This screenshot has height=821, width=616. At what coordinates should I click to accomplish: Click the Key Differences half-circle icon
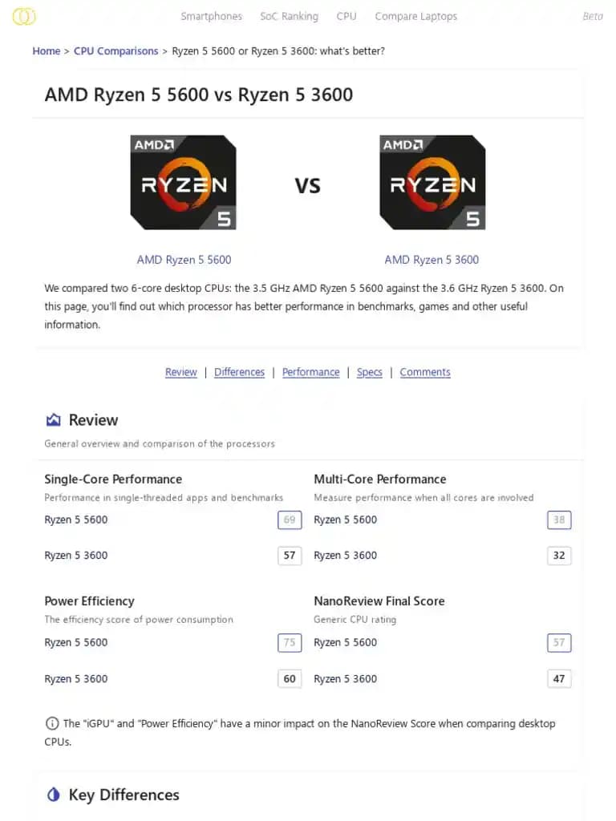coord(54,795)
